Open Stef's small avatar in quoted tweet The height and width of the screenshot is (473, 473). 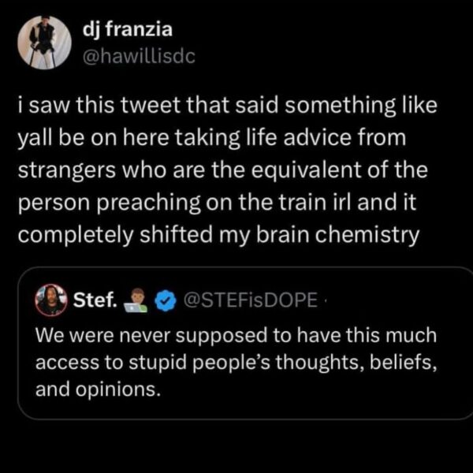point(51,300)
